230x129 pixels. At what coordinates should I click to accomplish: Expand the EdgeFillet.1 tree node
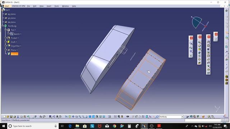pos(6,46)
